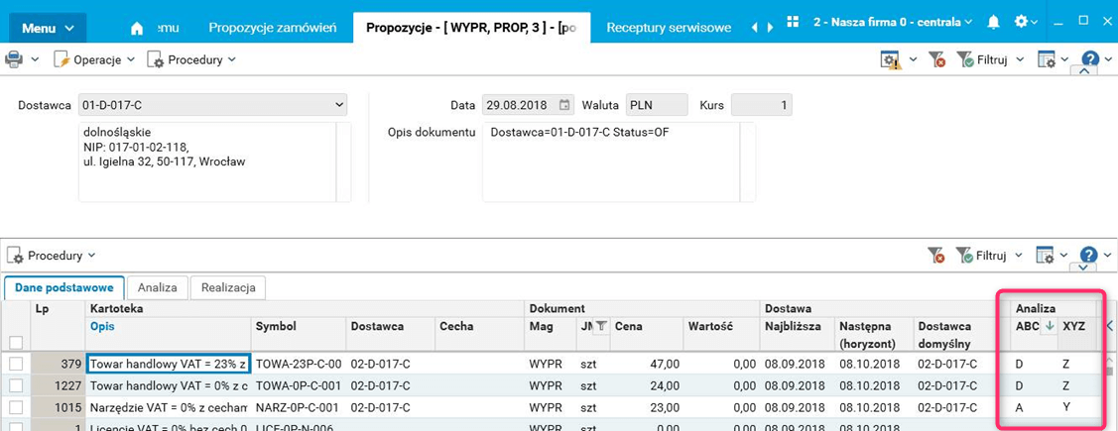The image size is (1118, 431).
Task: Click the filter icon in JM column header
Action: (601, 326)
